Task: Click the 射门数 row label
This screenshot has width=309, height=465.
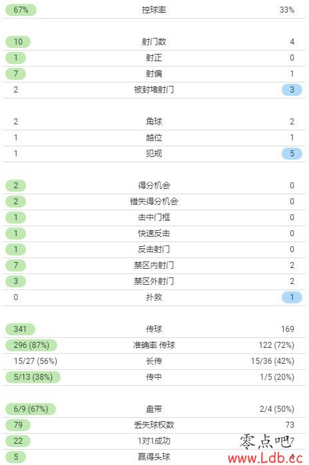Action: coord(154,42)
